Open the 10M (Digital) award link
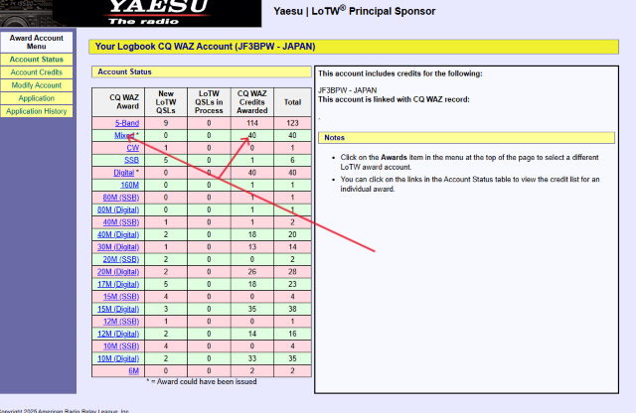This screenshot has height=413, width=636. [117, 358]
